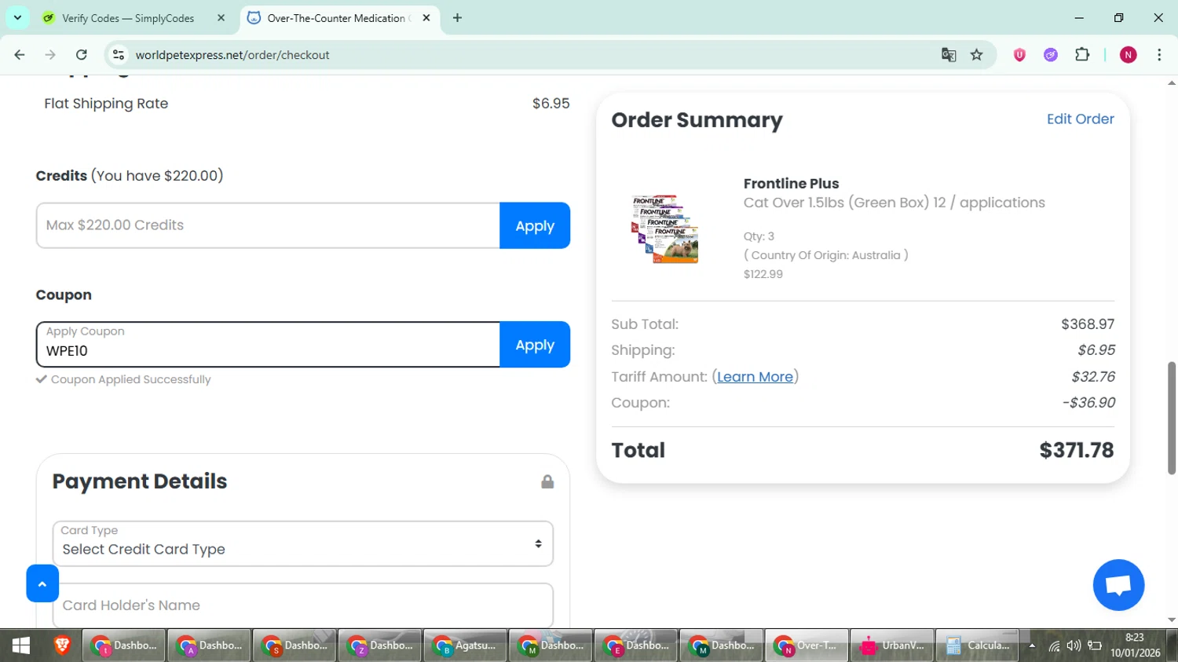Click the Max $220.00 Credits input field
Viewport: 1178px width, 662px height.
[268, 225]
